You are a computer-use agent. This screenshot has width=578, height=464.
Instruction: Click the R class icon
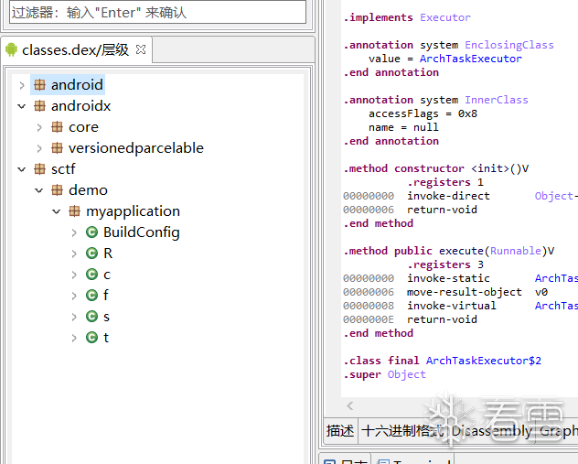click(91, 253)
